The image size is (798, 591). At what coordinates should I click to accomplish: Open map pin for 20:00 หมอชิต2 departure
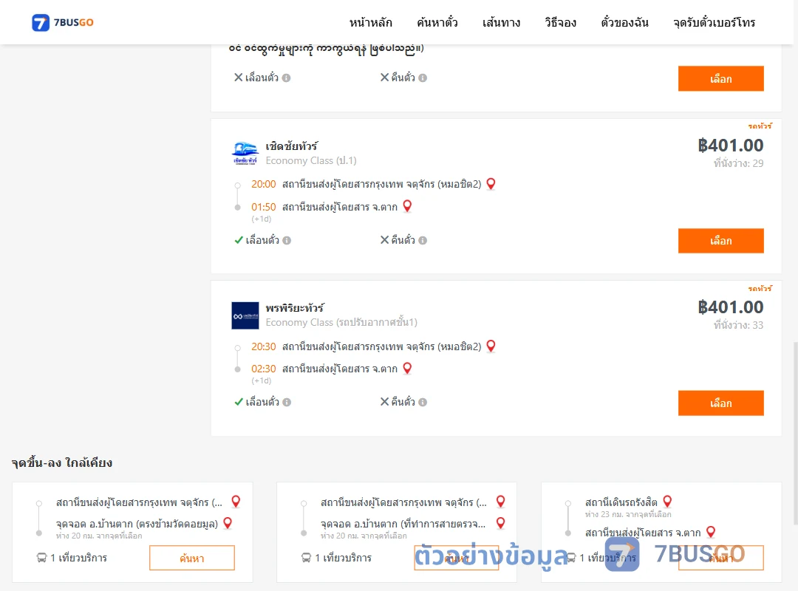pyautogui.click(x=491, y=184)
